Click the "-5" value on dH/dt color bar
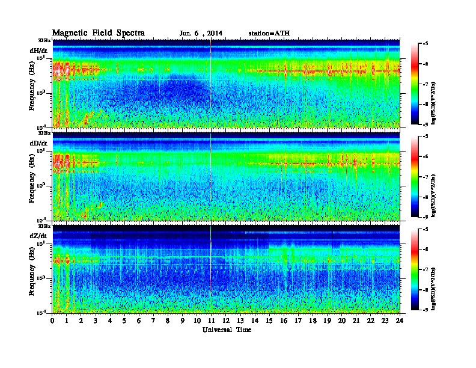 [x=426, y=44]
